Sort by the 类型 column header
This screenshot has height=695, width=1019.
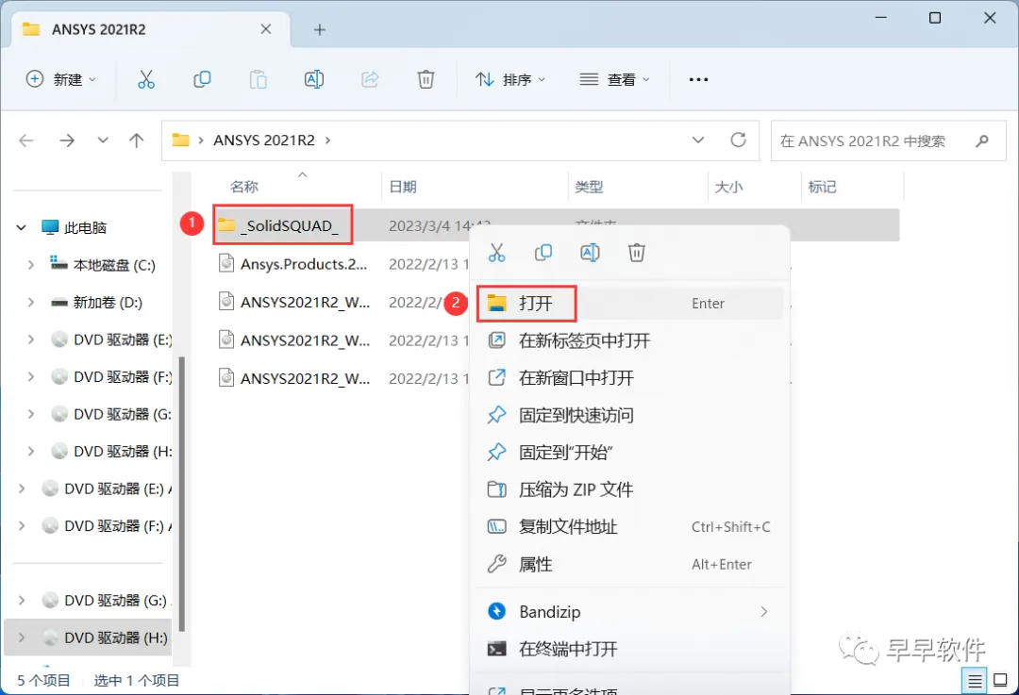coord(589,187)
